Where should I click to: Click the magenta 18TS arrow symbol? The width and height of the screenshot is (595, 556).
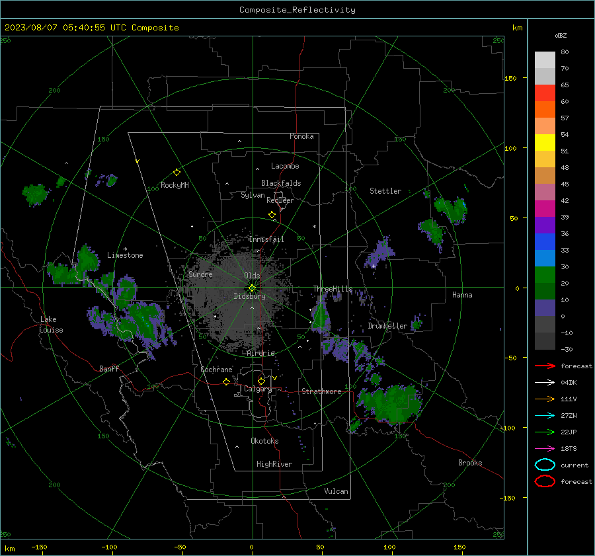point(545,449)
